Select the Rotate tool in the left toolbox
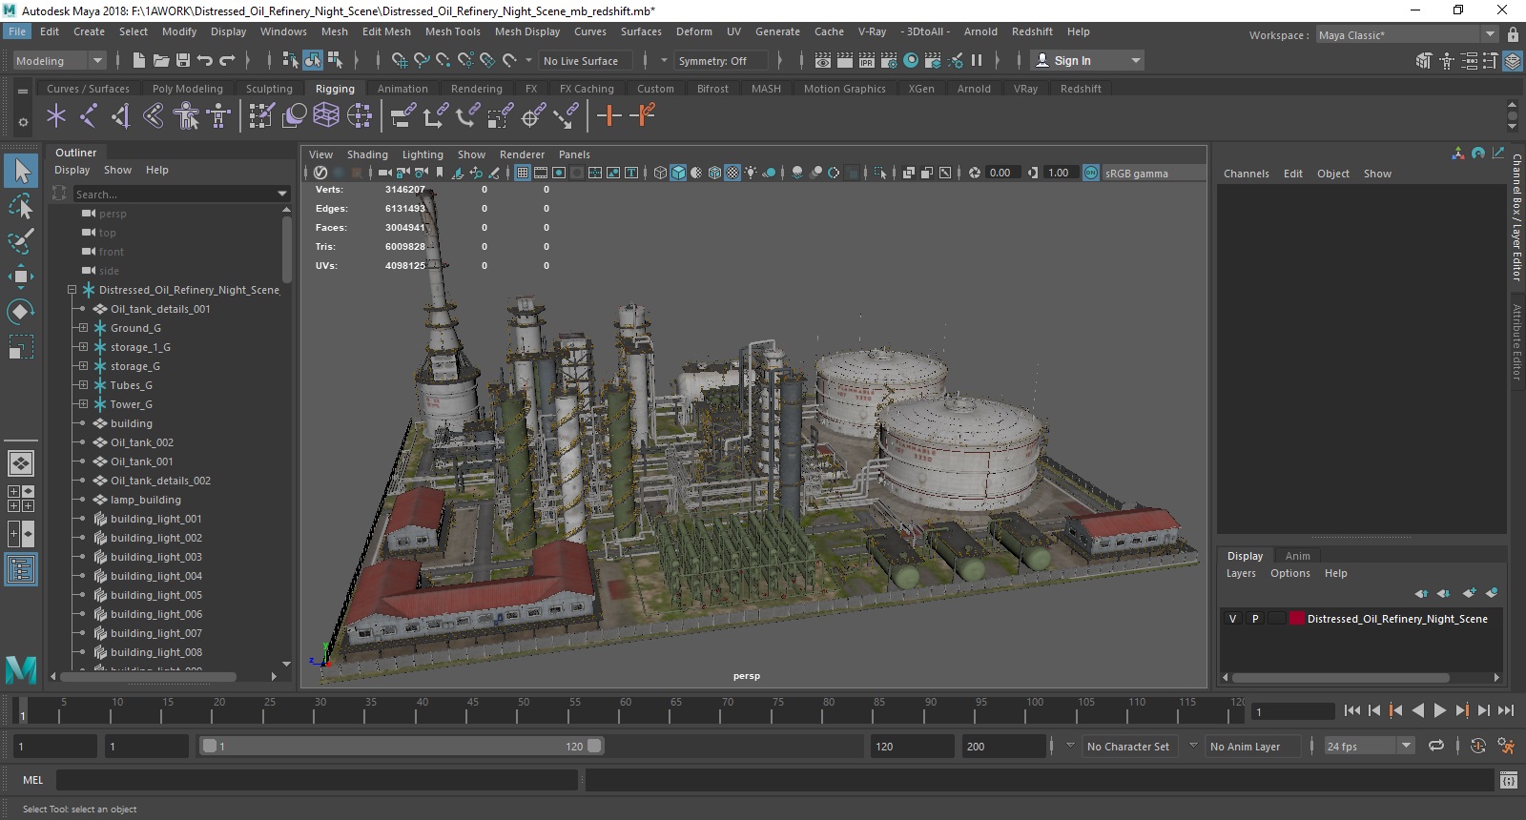 pos(20,312)
